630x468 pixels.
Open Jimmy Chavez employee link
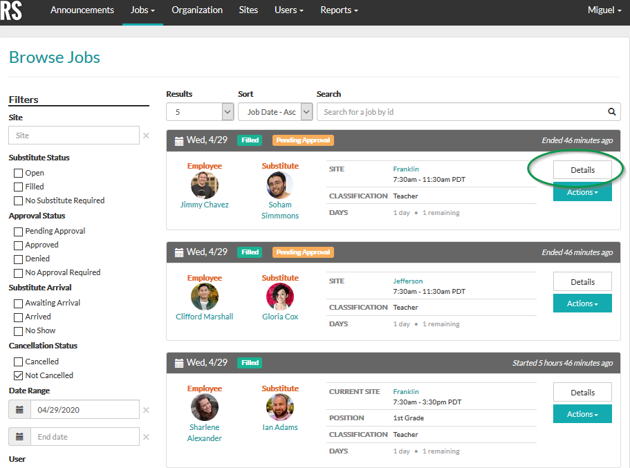[x=205, y=205]
